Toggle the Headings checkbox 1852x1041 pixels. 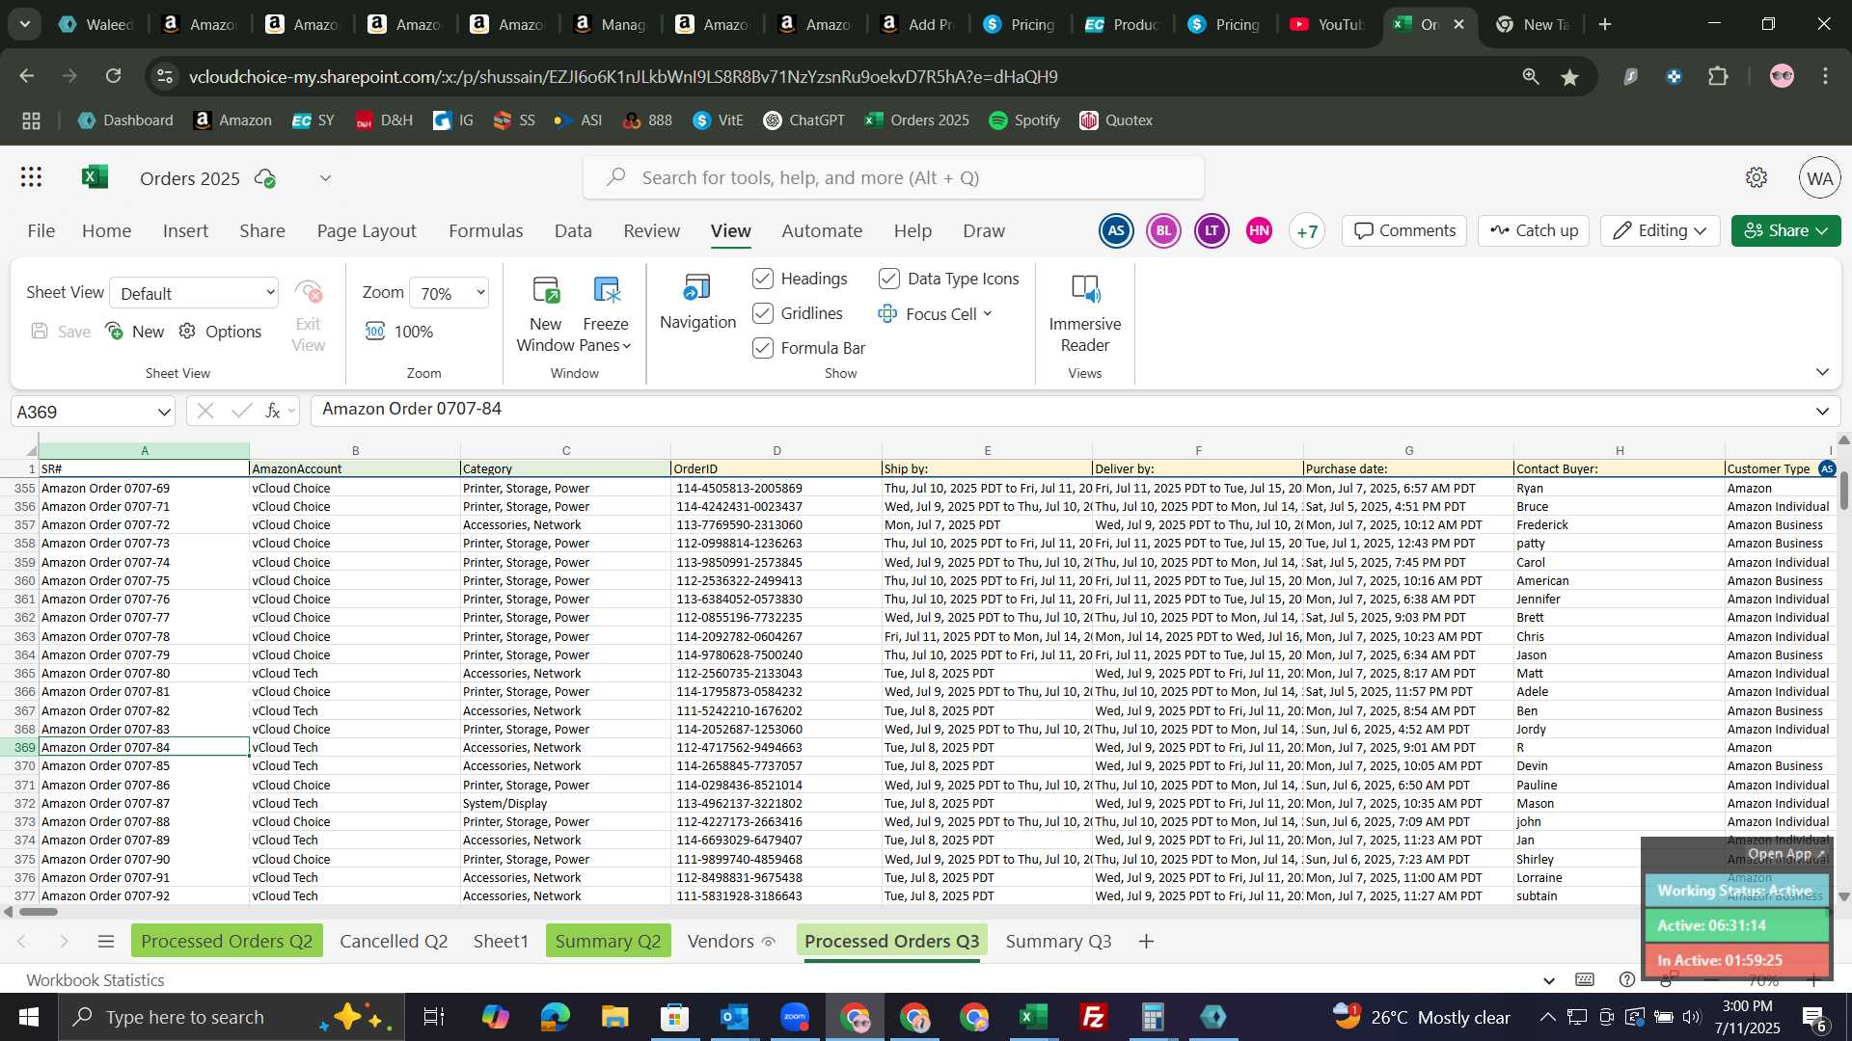pos(763,279)
